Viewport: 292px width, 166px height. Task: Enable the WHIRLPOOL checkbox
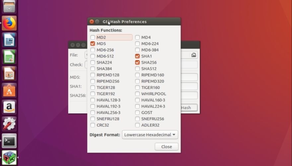click(x=137, y=94)
